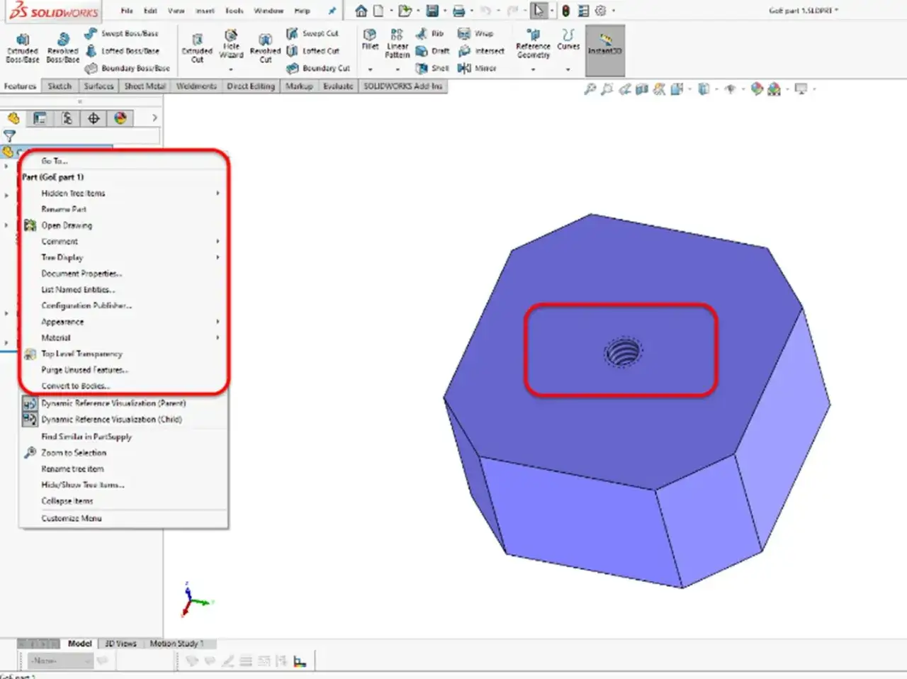Click Zoom to Fit in the view toolbar
Screen dimensions: 907x679
coord(590,89)
